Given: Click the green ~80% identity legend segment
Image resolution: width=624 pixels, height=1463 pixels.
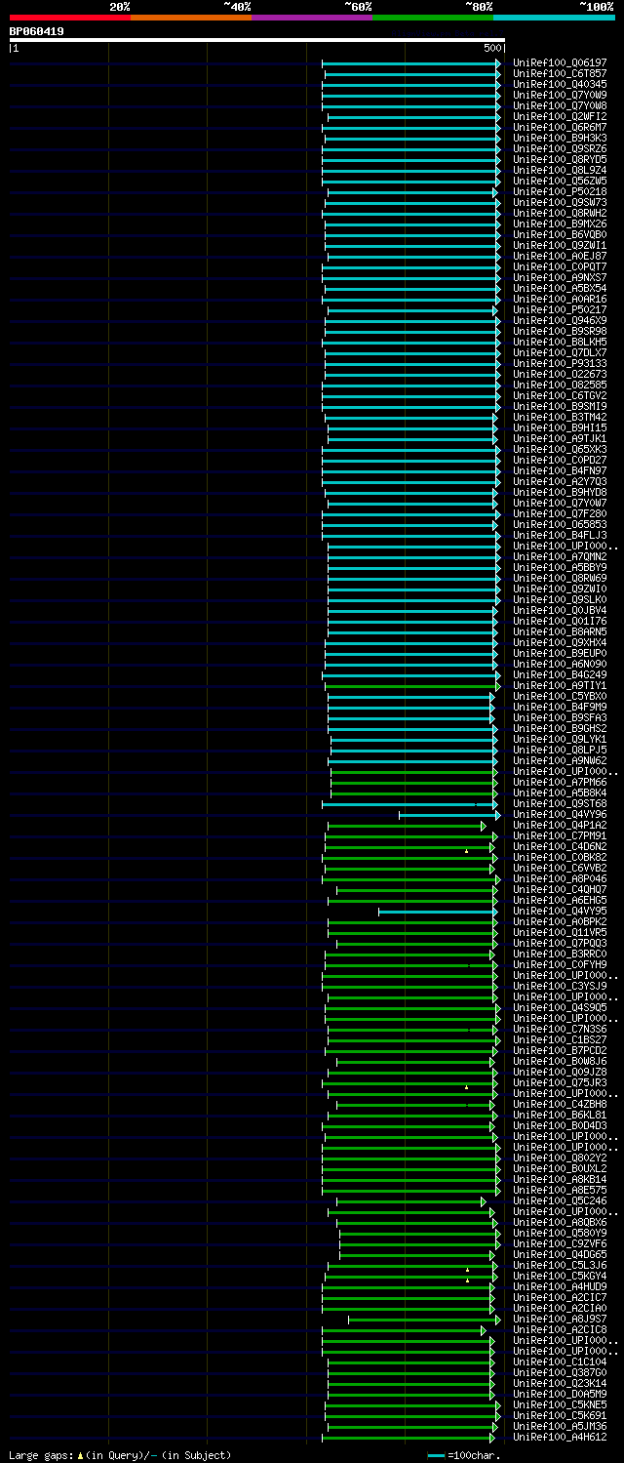Looking at the screenshot, I should (432, 18).
